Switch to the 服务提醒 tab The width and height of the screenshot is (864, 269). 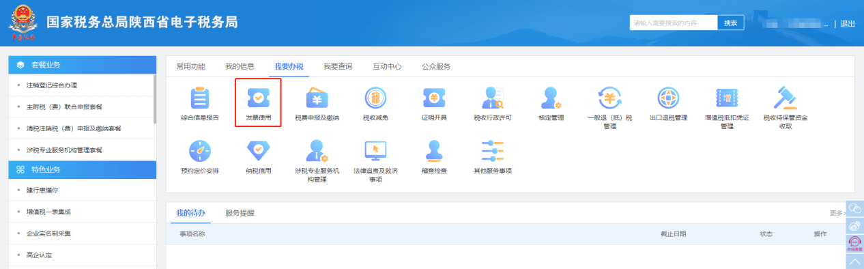(240, 213)
